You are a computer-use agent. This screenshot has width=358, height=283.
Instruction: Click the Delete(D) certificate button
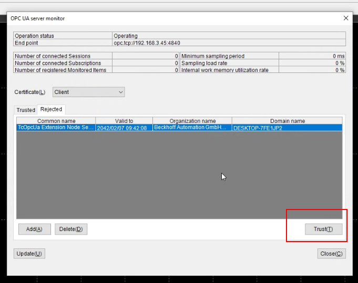[x=71, y=229]
